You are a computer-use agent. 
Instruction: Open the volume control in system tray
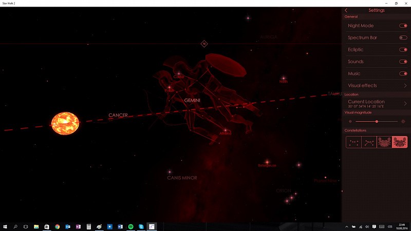click(x=367, y=227)
